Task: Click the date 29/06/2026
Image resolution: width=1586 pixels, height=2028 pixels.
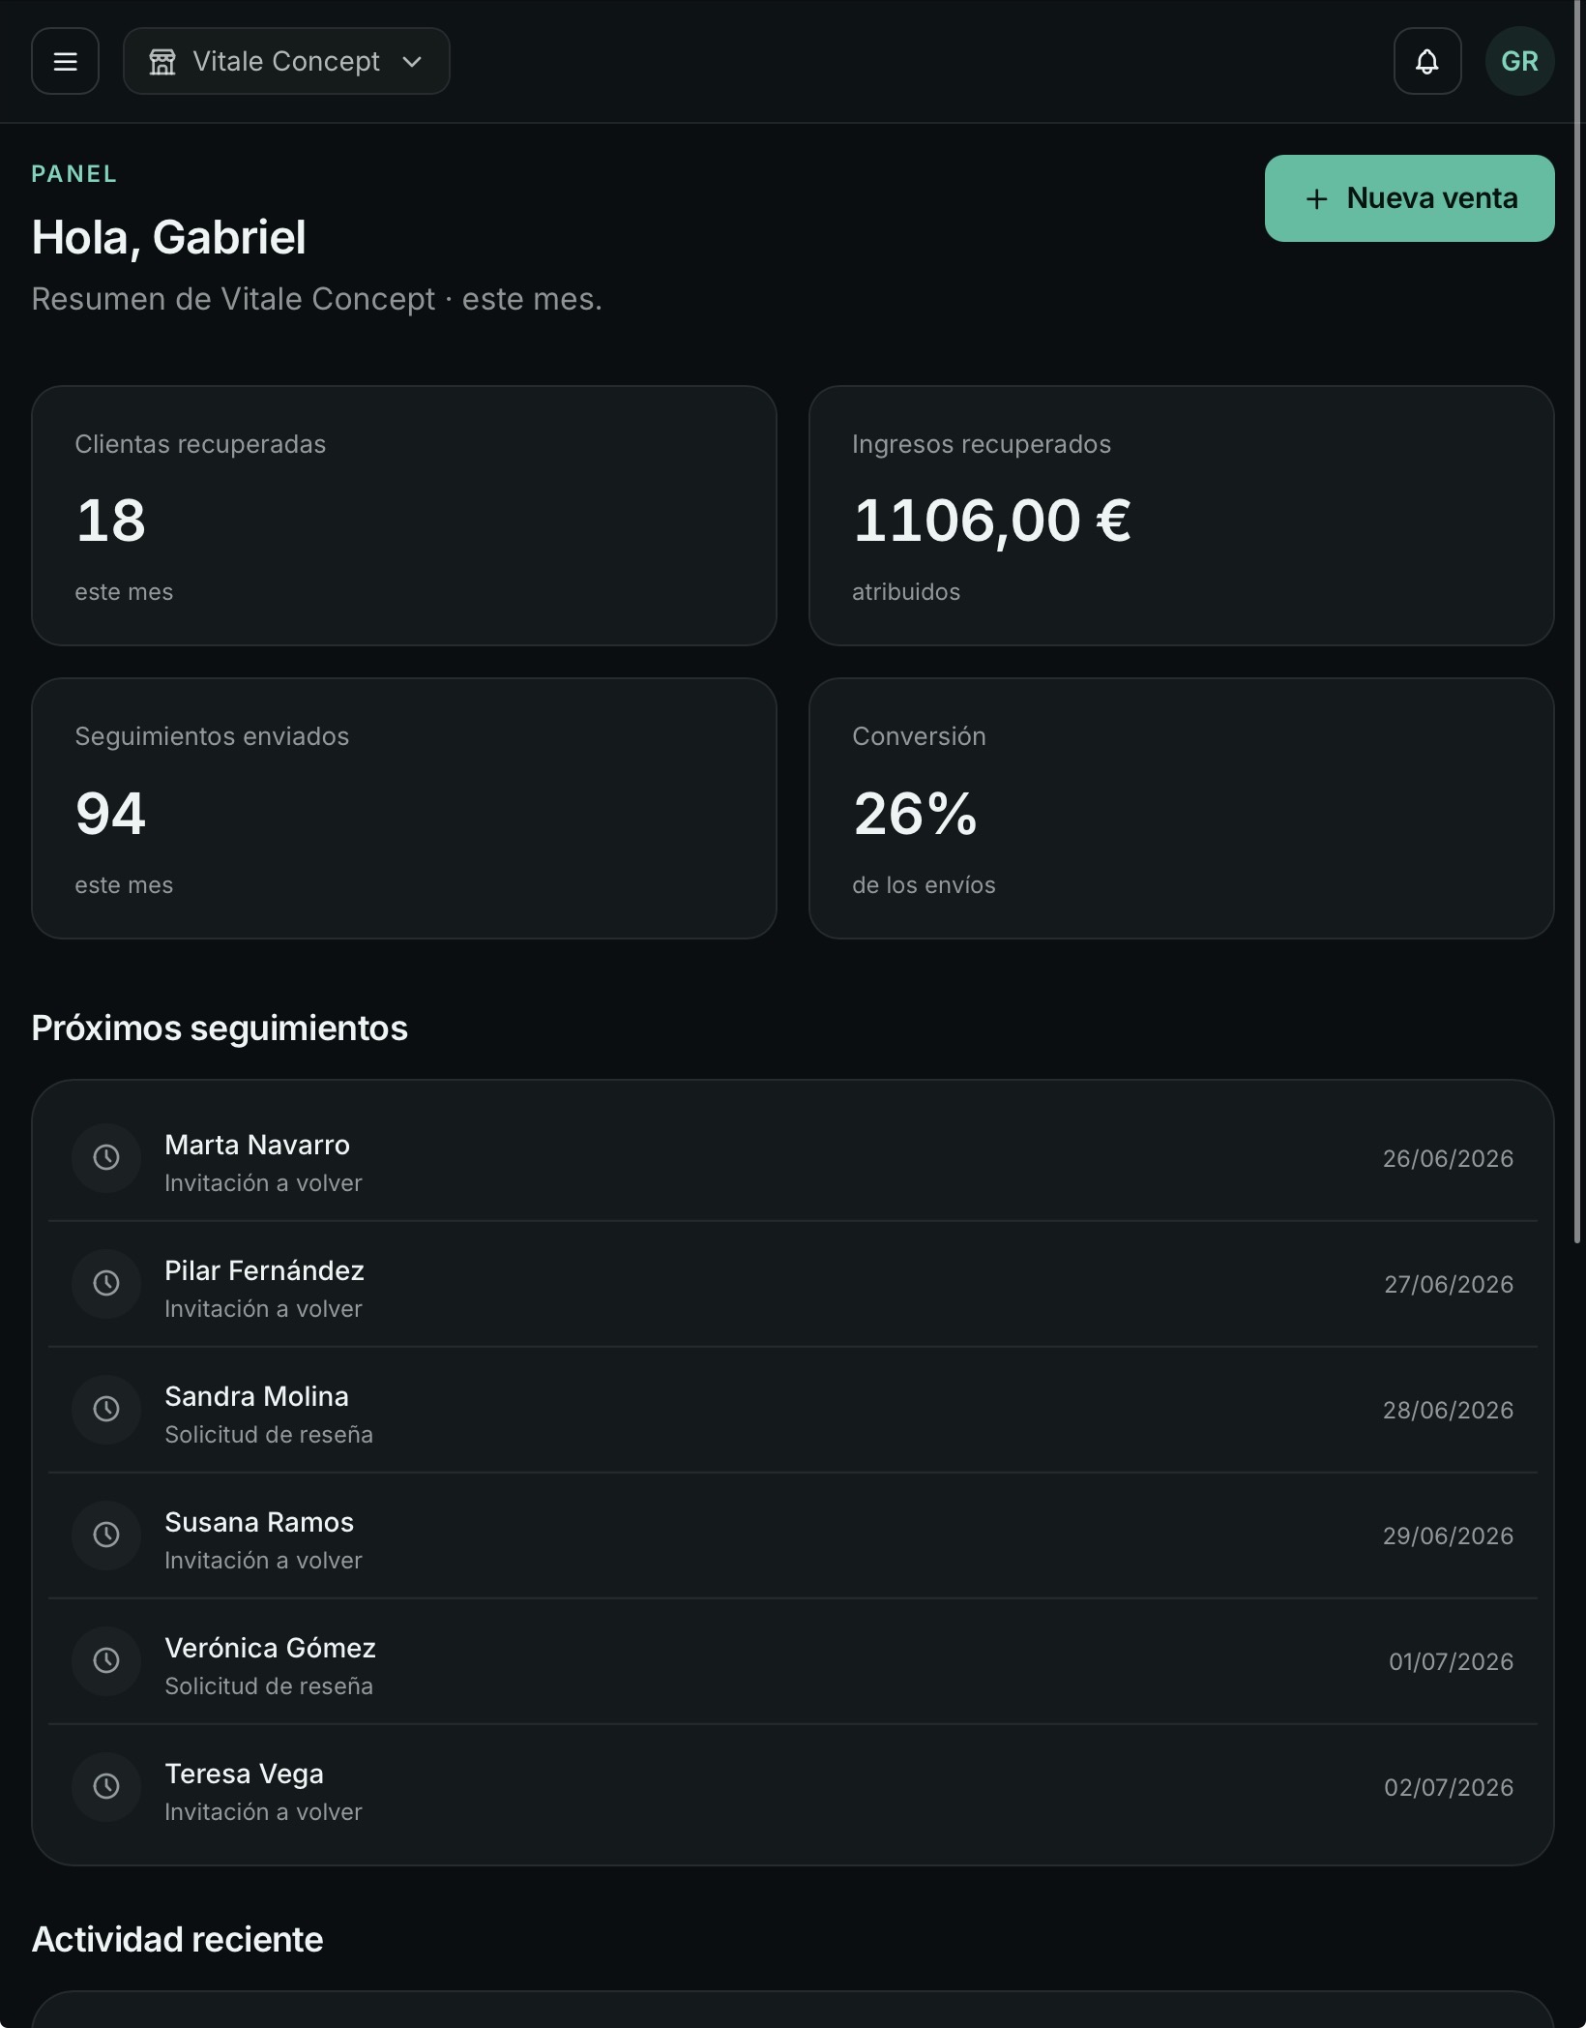Action: click(x=1448, y=1536)
